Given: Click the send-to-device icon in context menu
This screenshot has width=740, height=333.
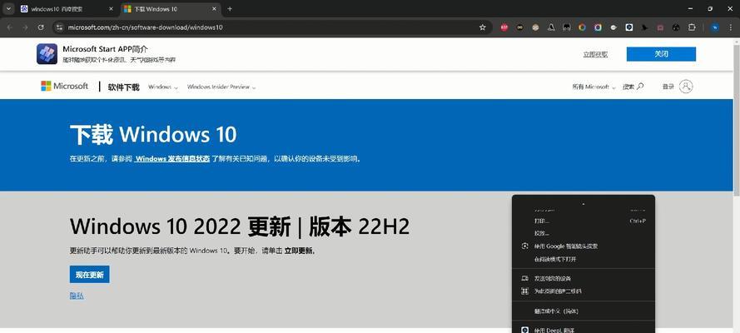Looking at the screenshot, I should (524, 278).
